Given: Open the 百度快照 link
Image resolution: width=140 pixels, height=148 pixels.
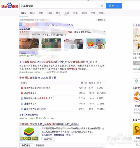Looking at the screenshot, I should (51, 72).
